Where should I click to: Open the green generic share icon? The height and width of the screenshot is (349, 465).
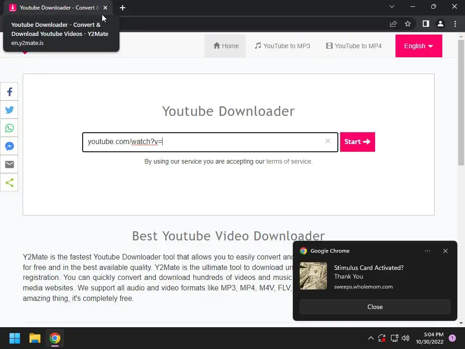click(9, 183)
